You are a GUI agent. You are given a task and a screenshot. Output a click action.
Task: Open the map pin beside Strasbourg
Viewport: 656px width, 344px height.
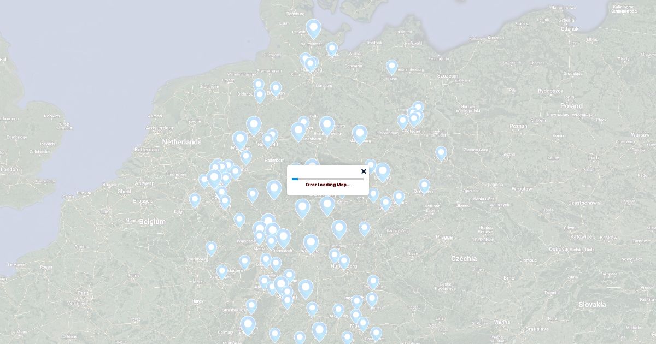(x=251, y=306)
